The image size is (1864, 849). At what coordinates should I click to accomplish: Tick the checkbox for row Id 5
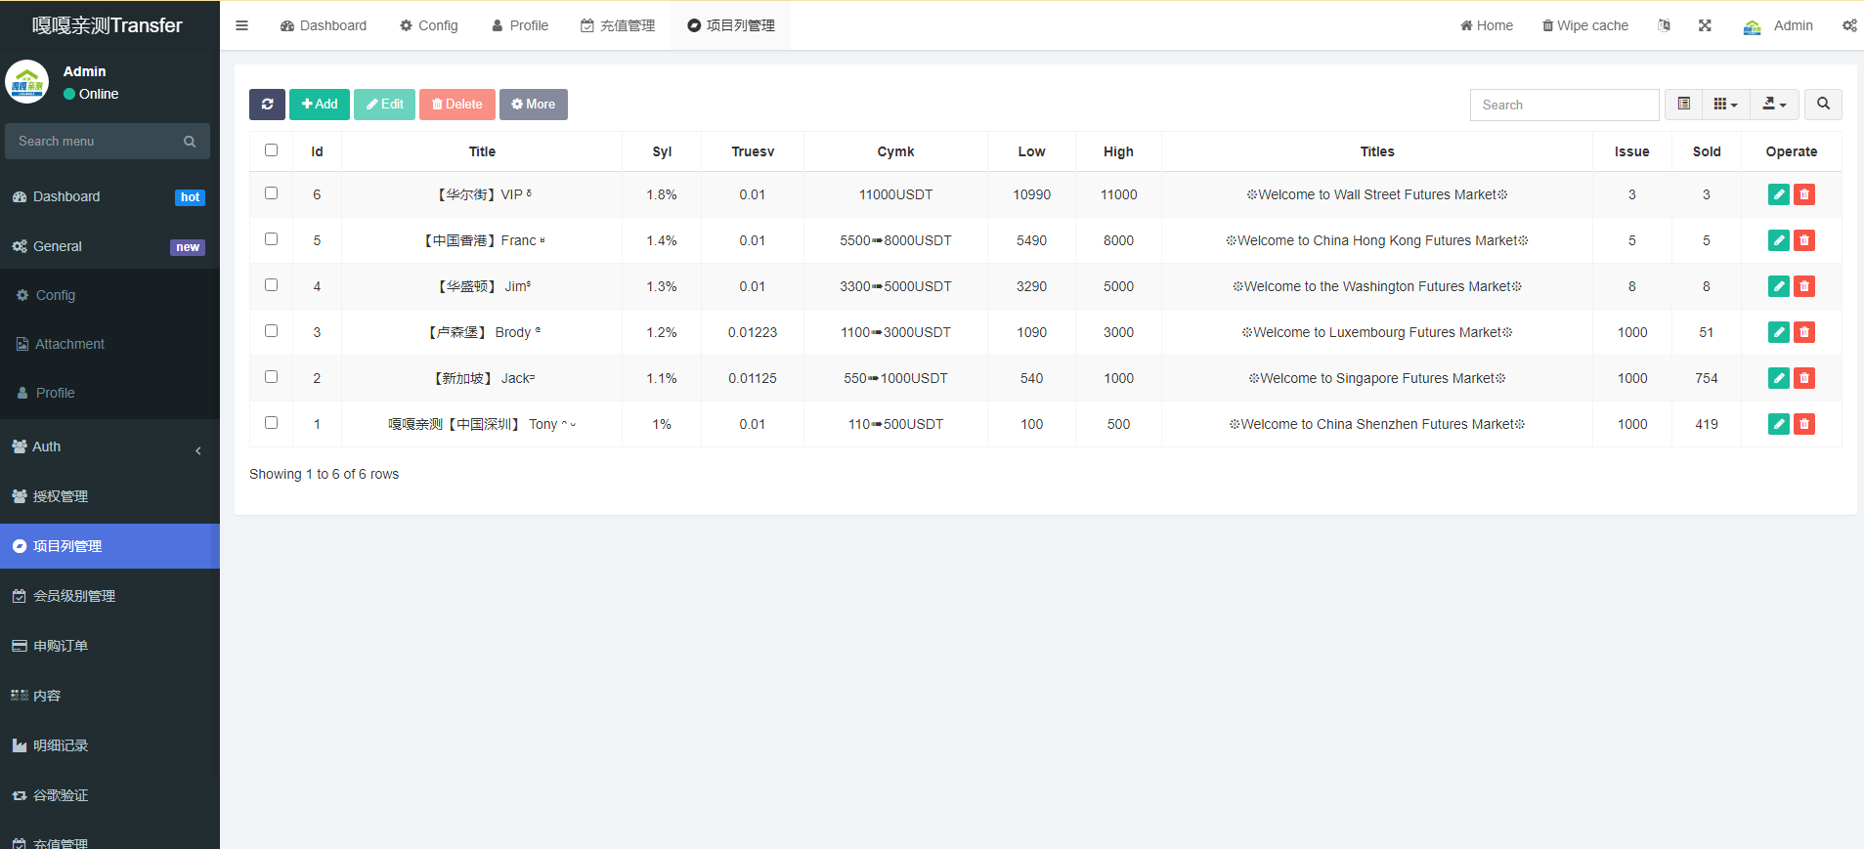point(271,239)
